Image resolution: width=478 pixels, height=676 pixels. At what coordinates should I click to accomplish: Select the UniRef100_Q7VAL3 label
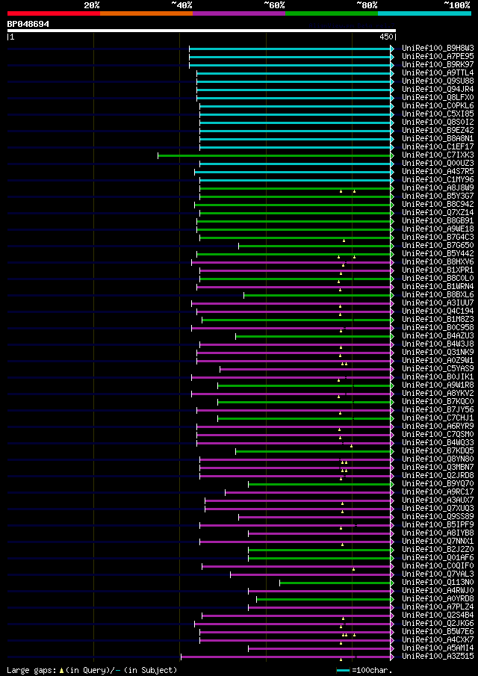coord(438,574)
